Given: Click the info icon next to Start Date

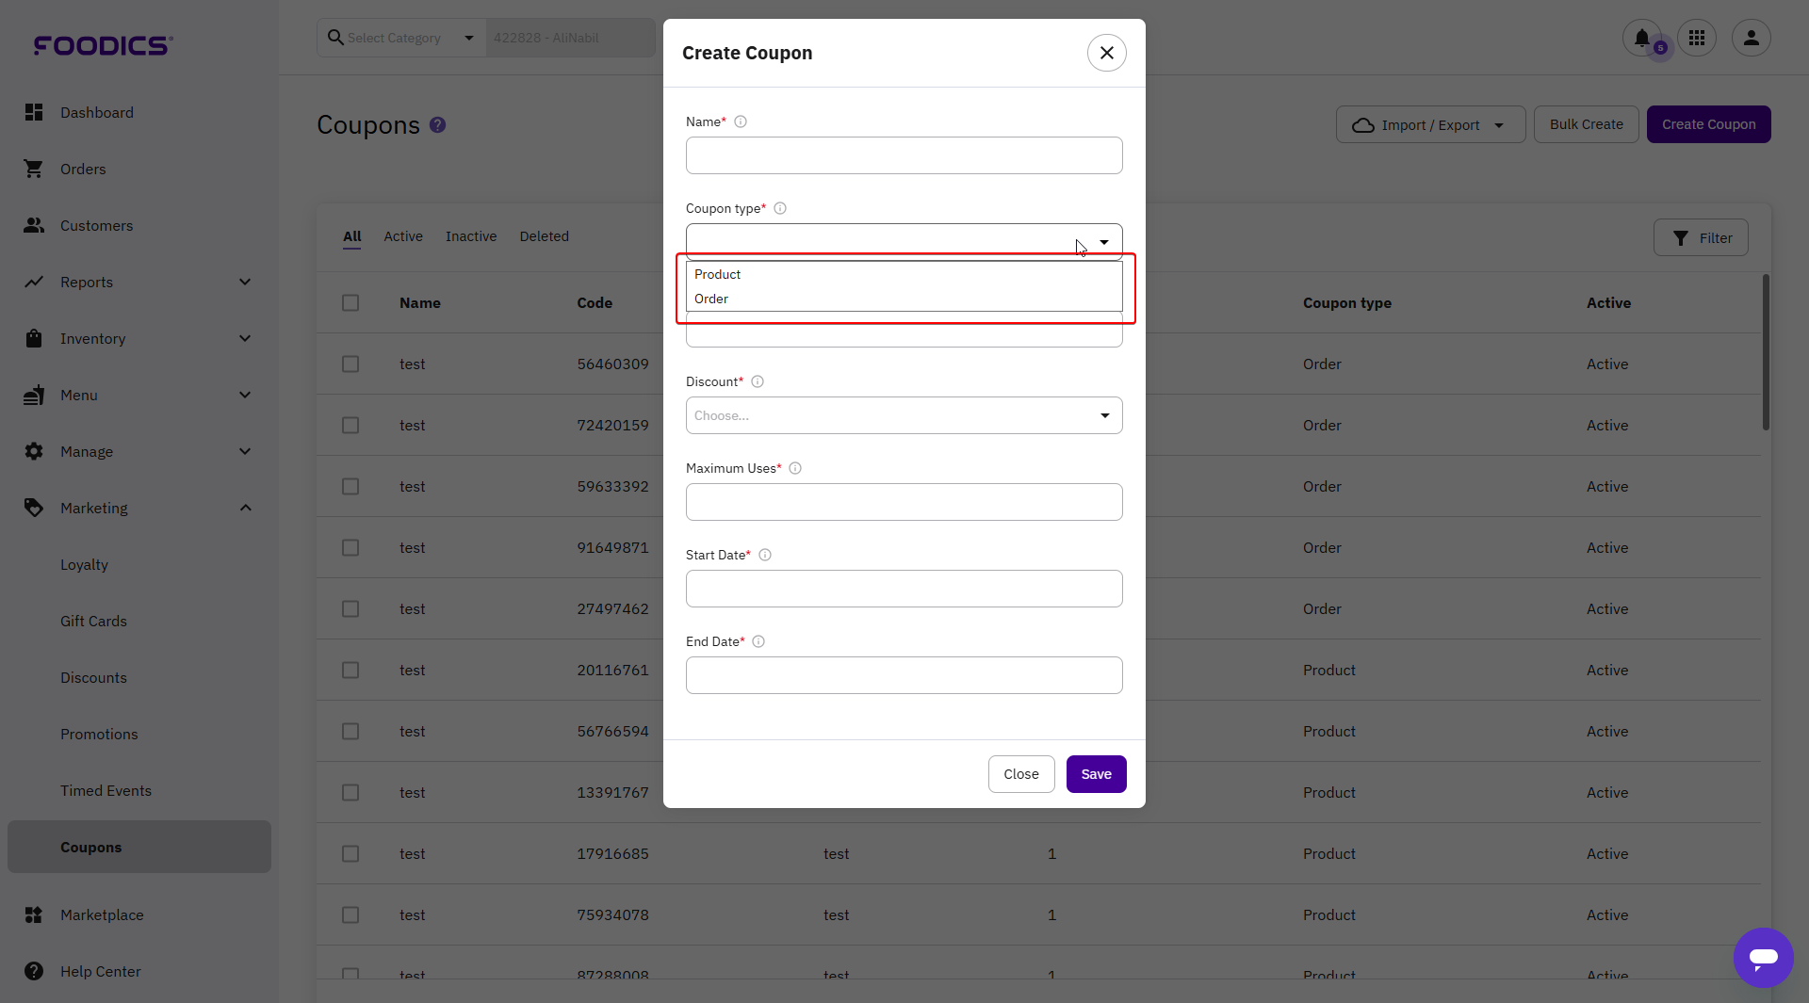Looking at the screenshot, I should click(765, 556).
